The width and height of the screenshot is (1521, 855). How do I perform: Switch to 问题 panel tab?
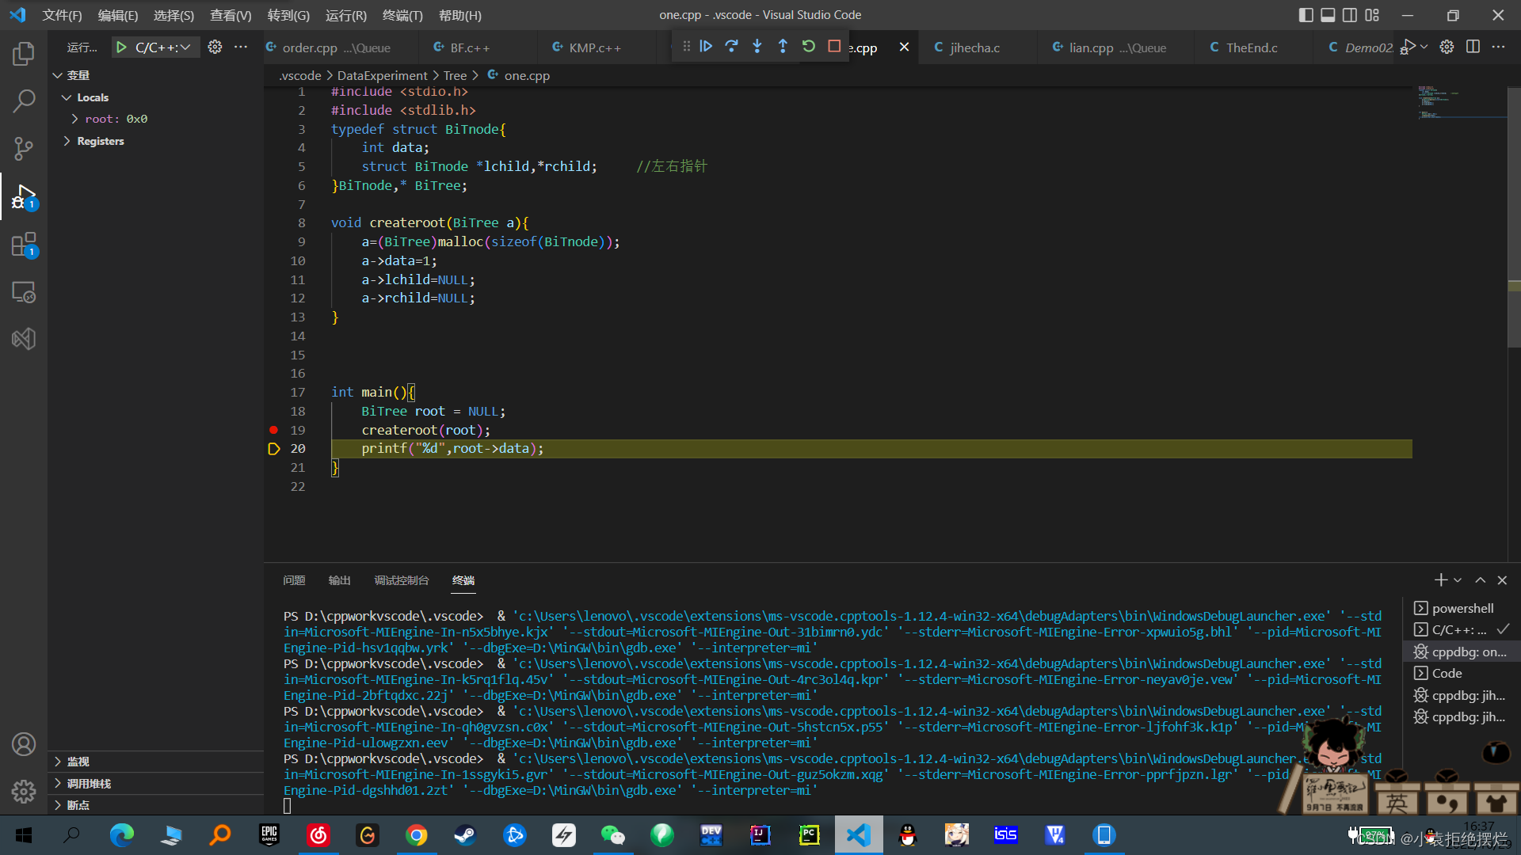click(x=294, y=580)
